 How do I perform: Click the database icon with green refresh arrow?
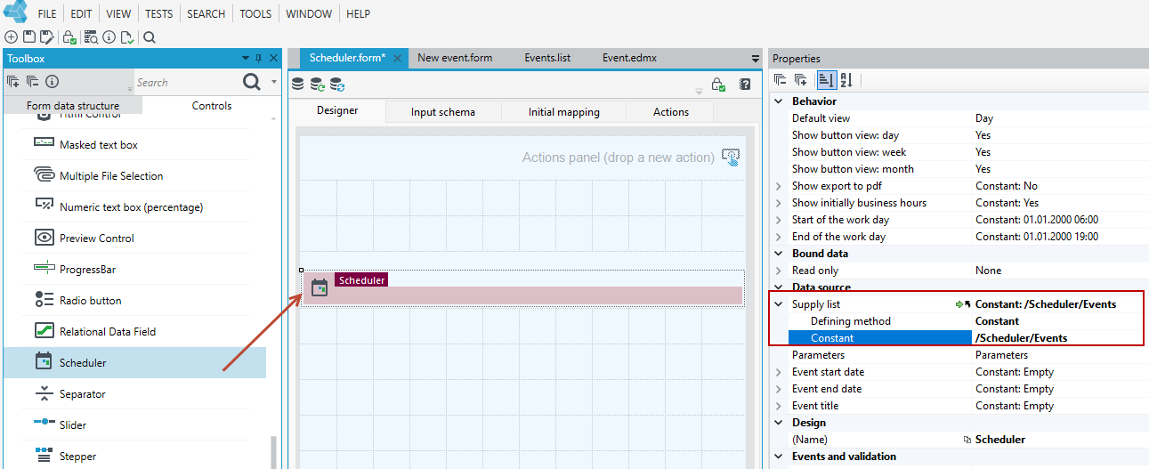[x=318, y=85]
